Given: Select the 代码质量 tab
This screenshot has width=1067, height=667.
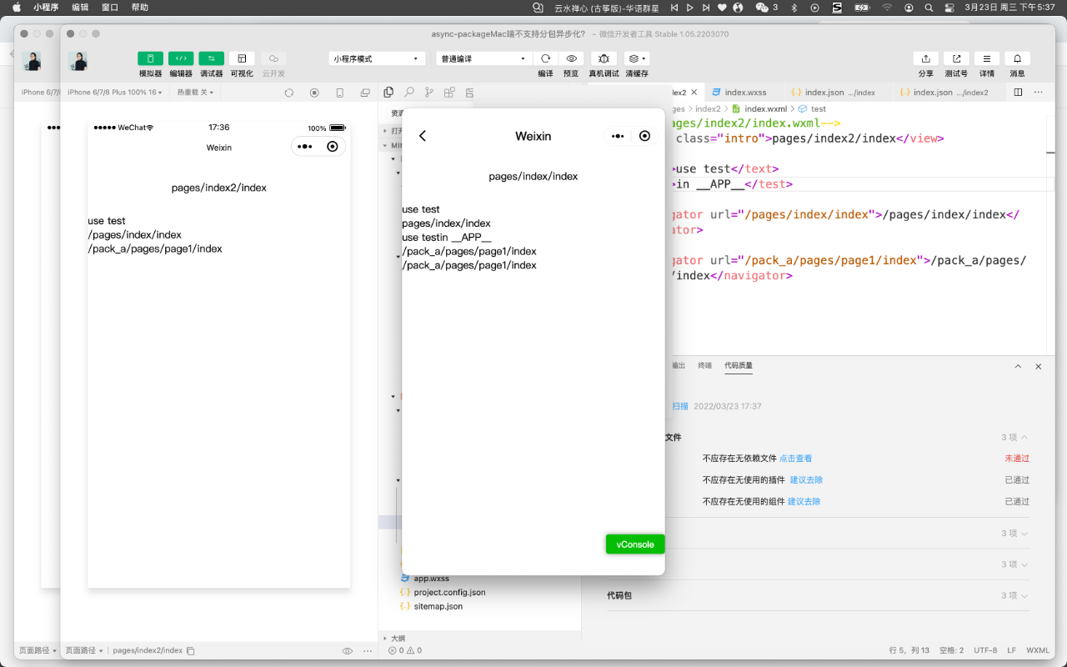Looking at the screenshot, I should click(739, 365).
